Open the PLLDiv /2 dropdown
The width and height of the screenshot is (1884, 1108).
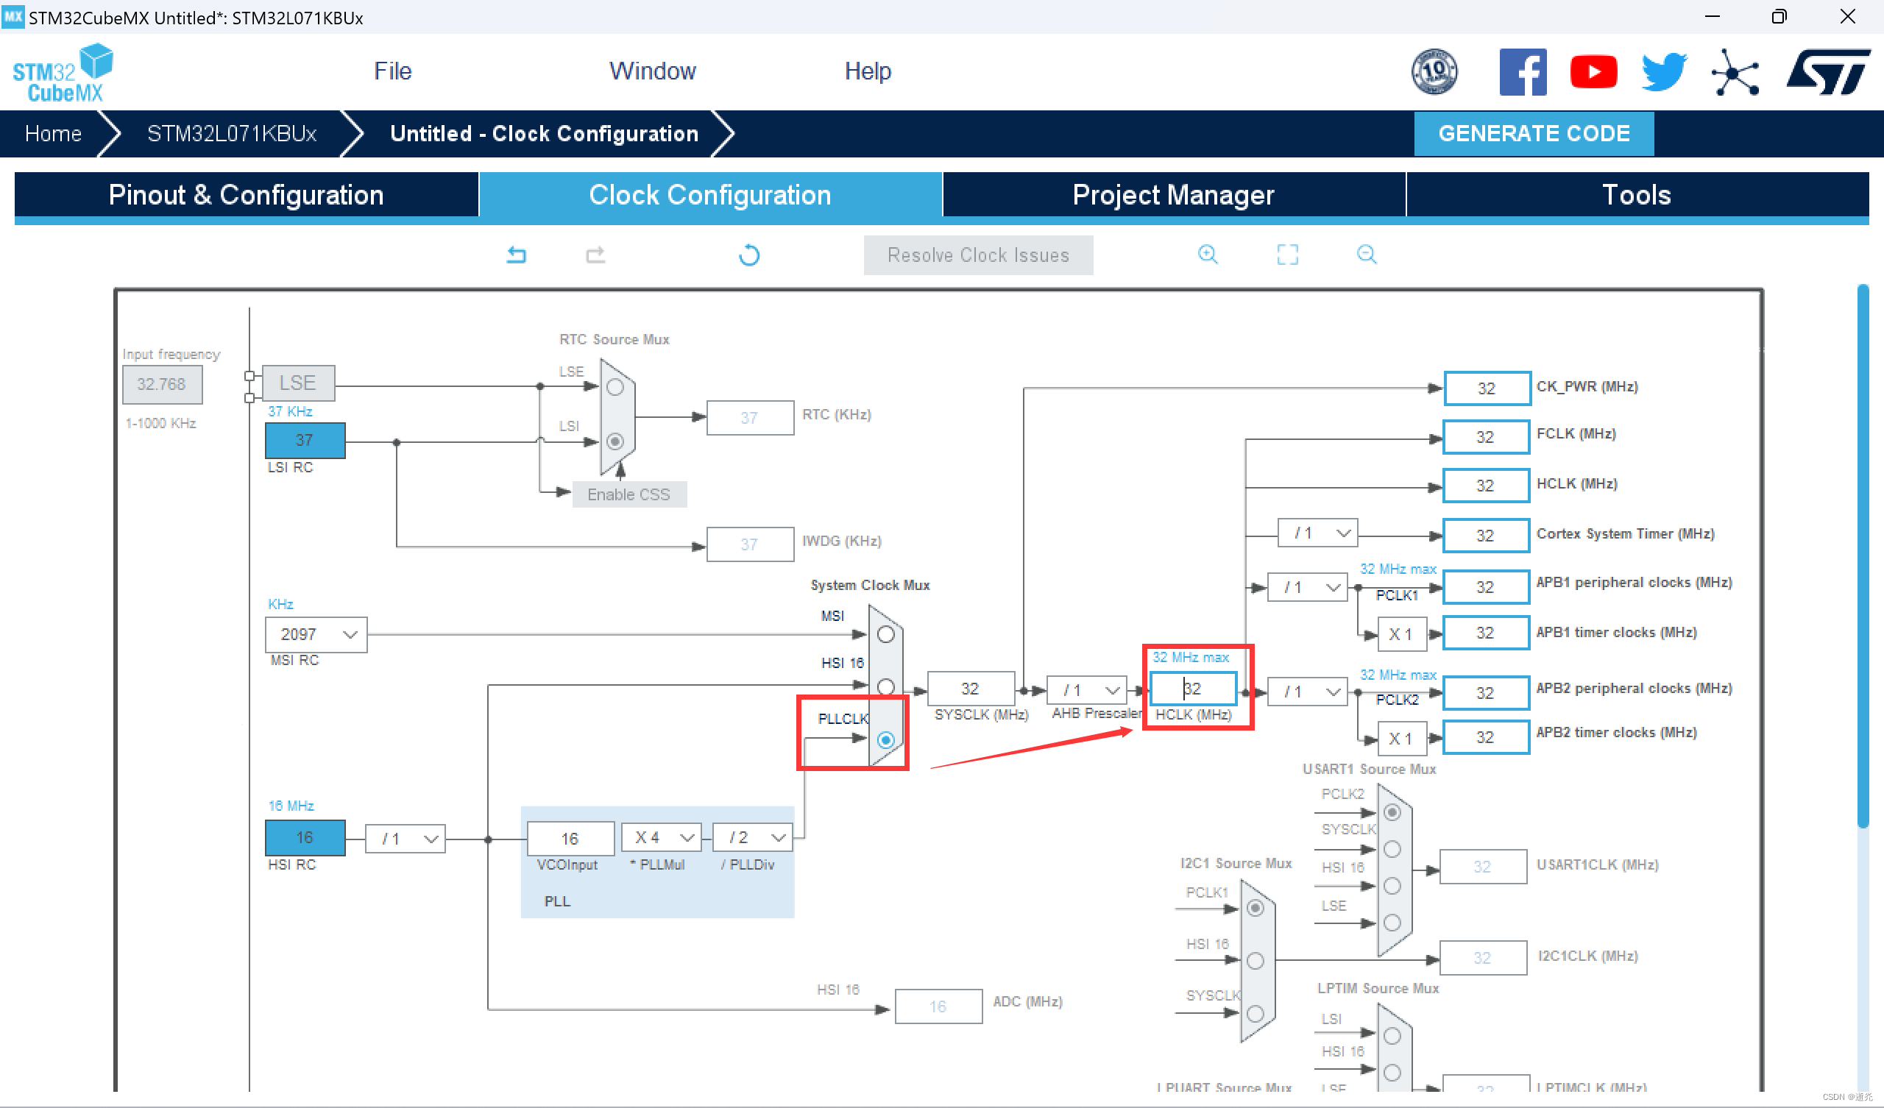[x=753, y=838]
